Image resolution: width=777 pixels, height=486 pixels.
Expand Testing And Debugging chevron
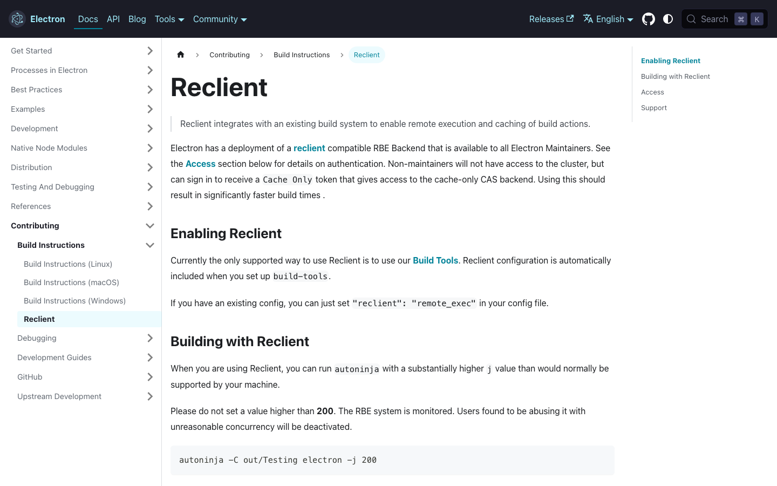(150, 187)
